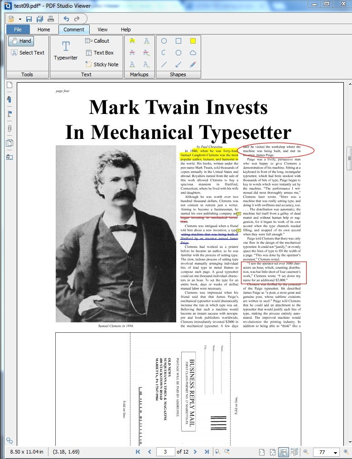352x459 pixels.
Task: Click the vertical scrollbar thumb
Action: click(x=349, y=158)
